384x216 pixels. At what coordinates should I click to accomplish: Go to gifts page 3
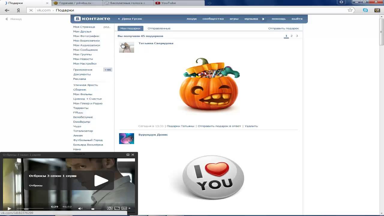[x=297, y=36]
